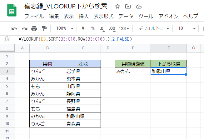Click the 産地 header cell
The image size is (204, 139).
(83, 64)
